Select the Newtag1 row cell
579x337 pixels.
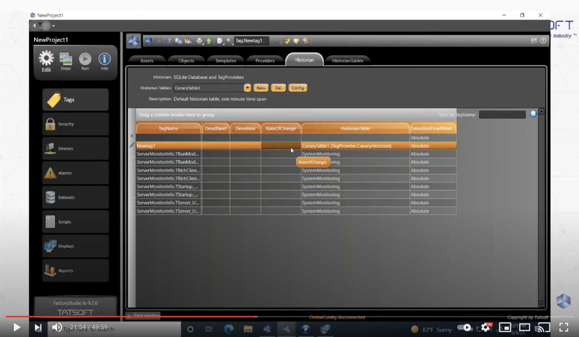[x=169, y=146]
